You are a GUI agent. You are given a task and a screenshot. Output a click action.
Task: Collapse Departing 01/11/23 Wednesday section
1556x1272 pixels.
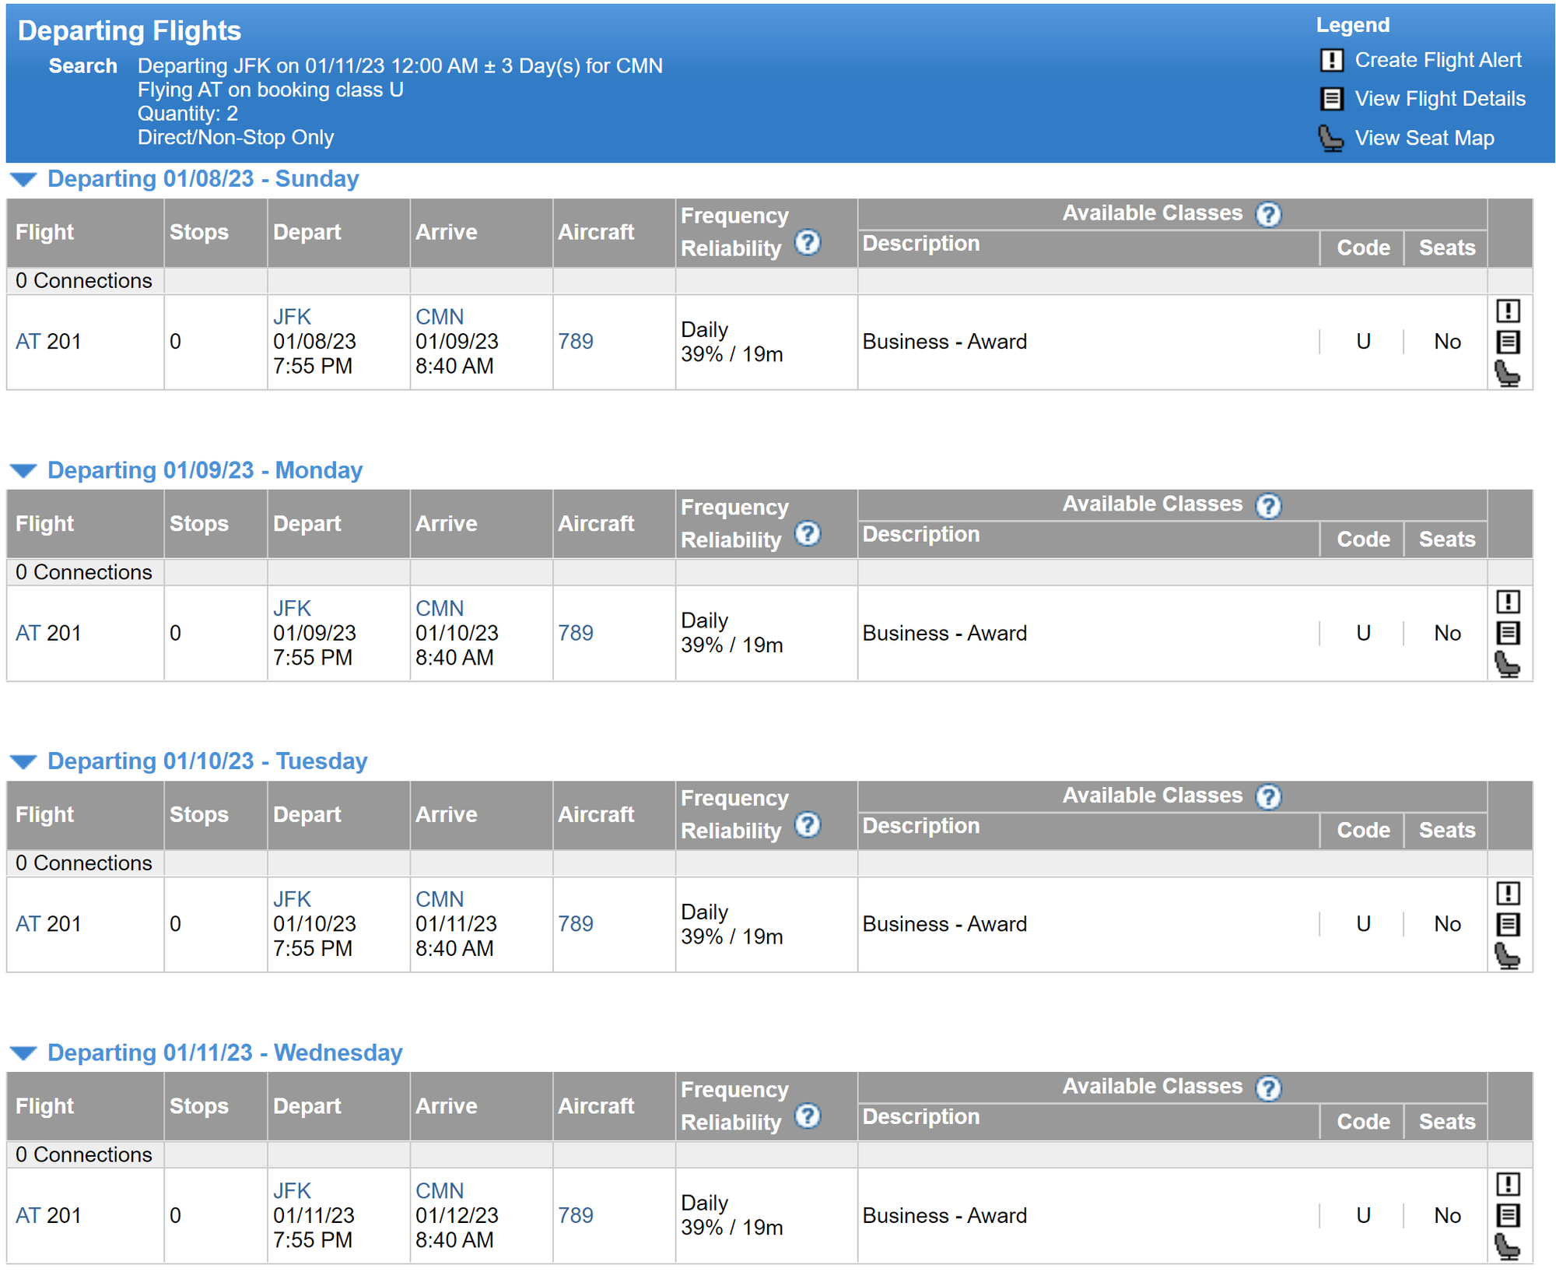click(x=23, y=1053)
